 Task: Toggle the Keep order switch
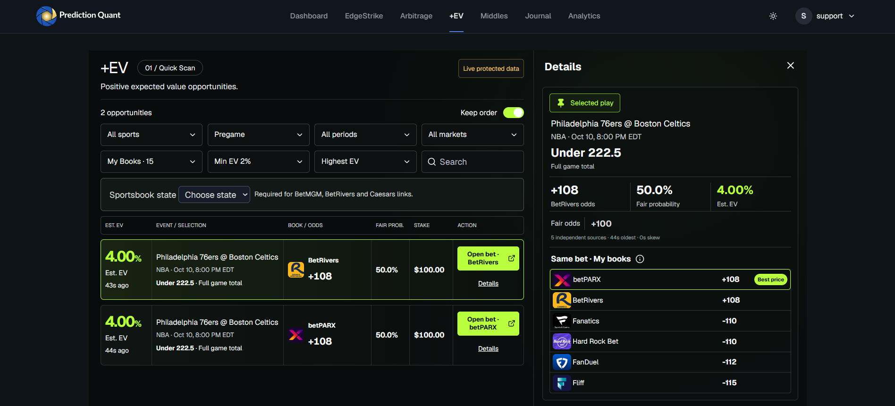coord(514,113)
